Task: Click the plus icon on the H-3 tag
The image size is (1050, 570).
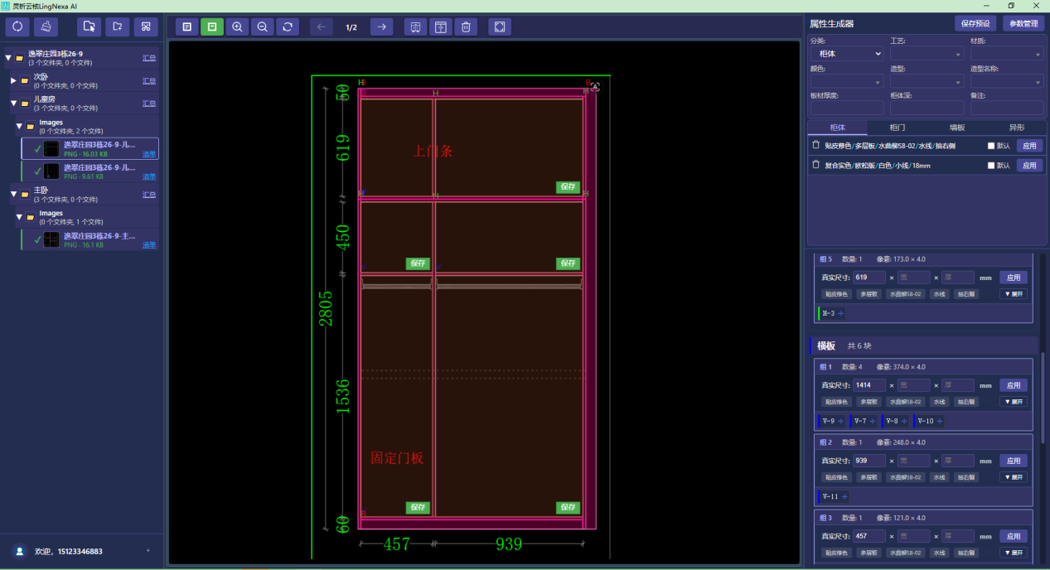Action: pyautogui.click(x=841, y=313)
